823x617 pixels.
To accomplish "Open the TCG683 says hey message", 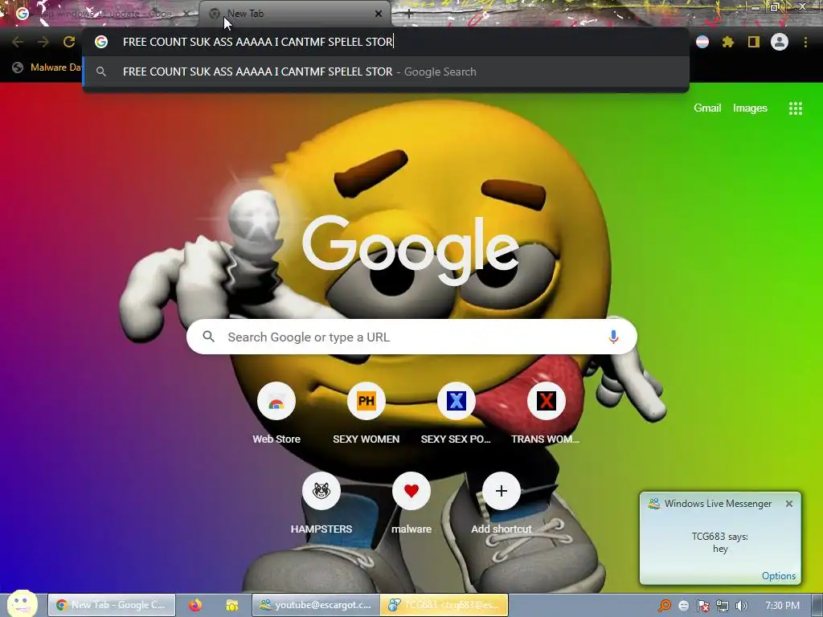I will click(x=720, y=542).
